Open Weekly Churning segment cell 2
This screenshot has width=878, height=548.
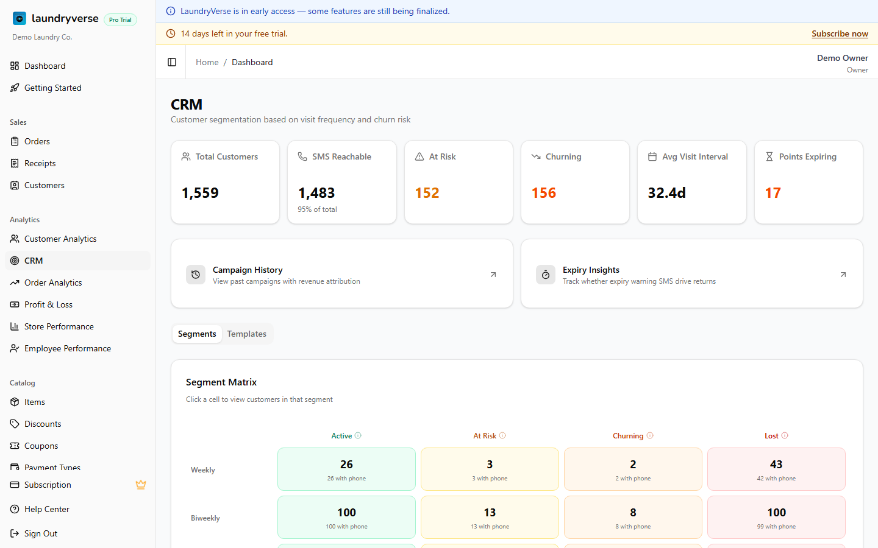[x=633, y=469]
